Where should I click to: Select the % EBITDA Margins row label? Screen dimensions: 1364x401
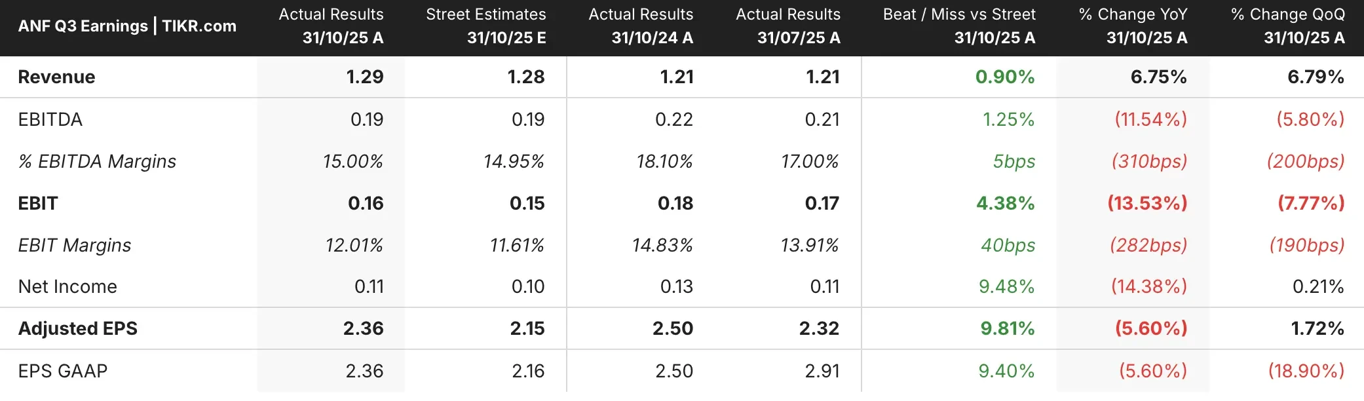tap(98, 161)
